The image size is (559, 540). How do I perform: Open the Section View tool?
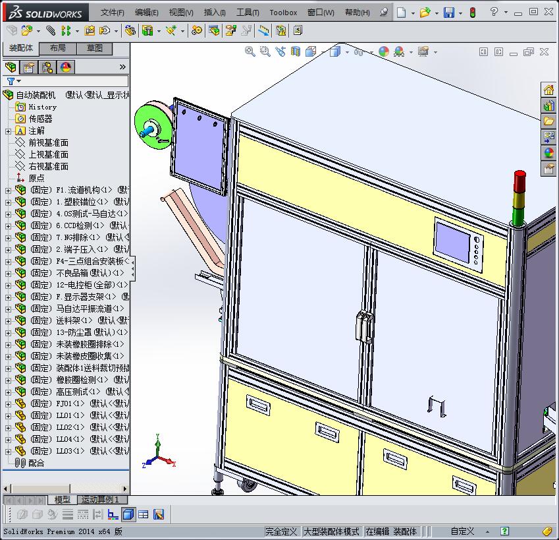[295, 51]
